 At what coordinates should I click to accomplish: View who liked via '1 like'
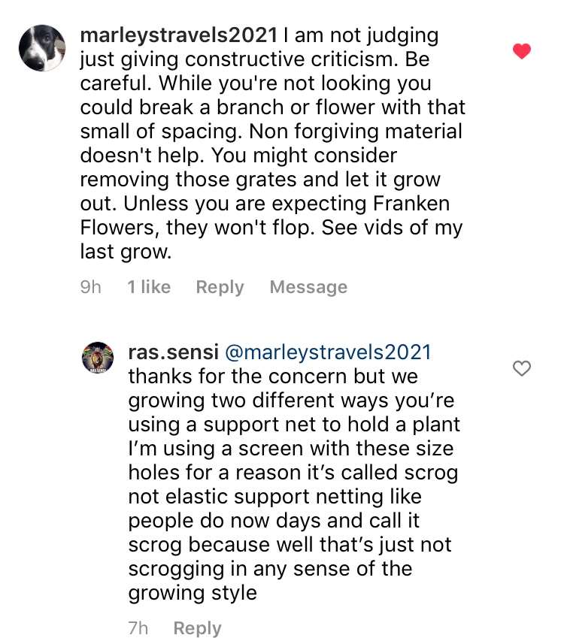[x=149, y=287]
